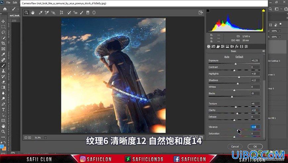The height and width of the screenshot is (163, 288).
Task: Toggle the shadow clipping warning on histogram
Action: tap(208, 11)
